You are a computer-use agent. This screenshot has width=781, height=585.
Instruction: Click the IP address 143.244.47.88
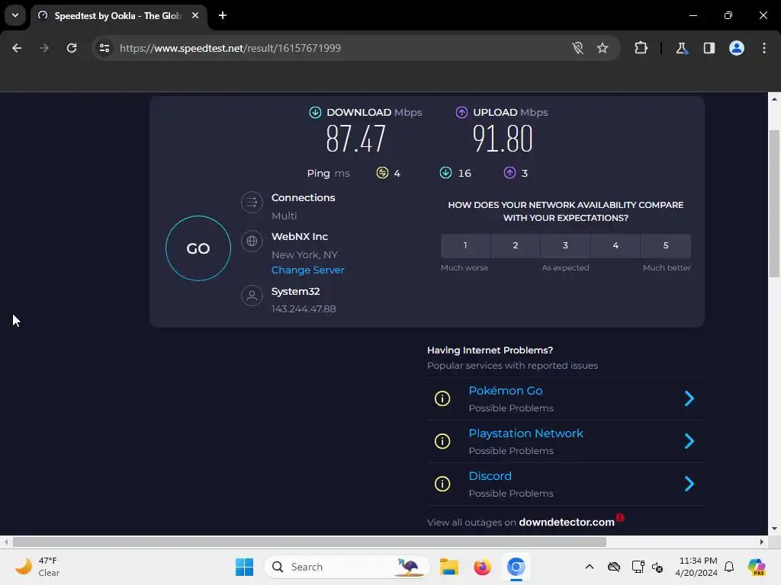tap(304, 309)
